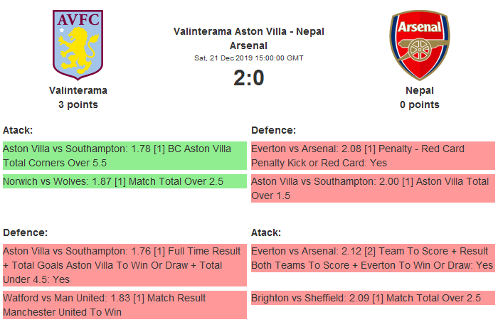Click Valinterama's 3 points label
The height and width of the screenshot is (327, 498).
[x=78, y=104]
